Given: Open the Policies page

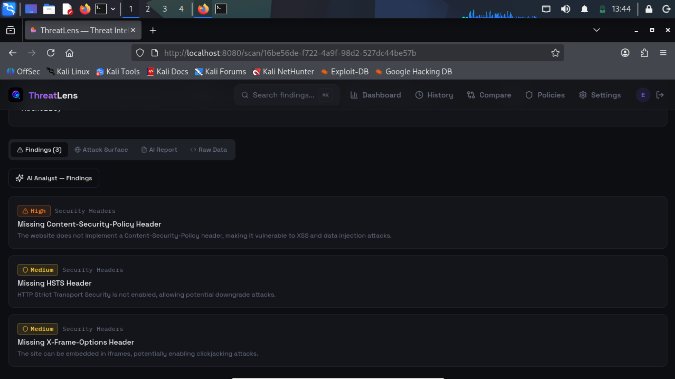Looking at the screenshot, I should (x=545, y=95).
